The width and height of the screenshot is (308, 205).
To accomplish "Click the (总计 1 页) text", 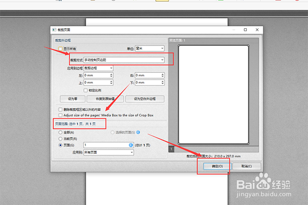I will [x=143, y=145].
